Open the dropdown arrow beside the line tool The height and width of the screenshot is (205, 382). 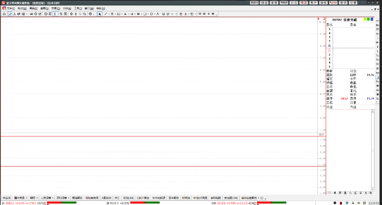[x=109, y=14]
